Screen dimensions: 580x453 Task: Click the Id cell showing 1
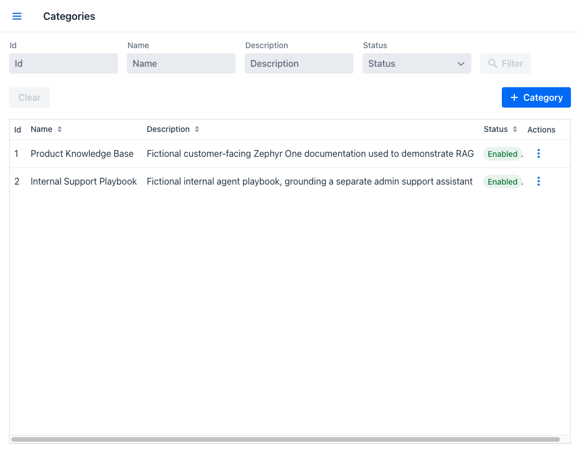[16, 153]
